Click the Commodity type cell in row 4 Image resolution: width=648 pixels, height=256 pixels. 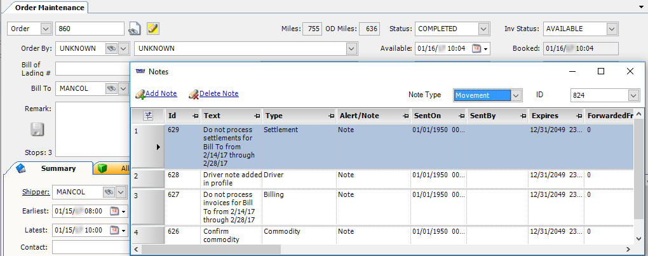(x=299, y=235)
